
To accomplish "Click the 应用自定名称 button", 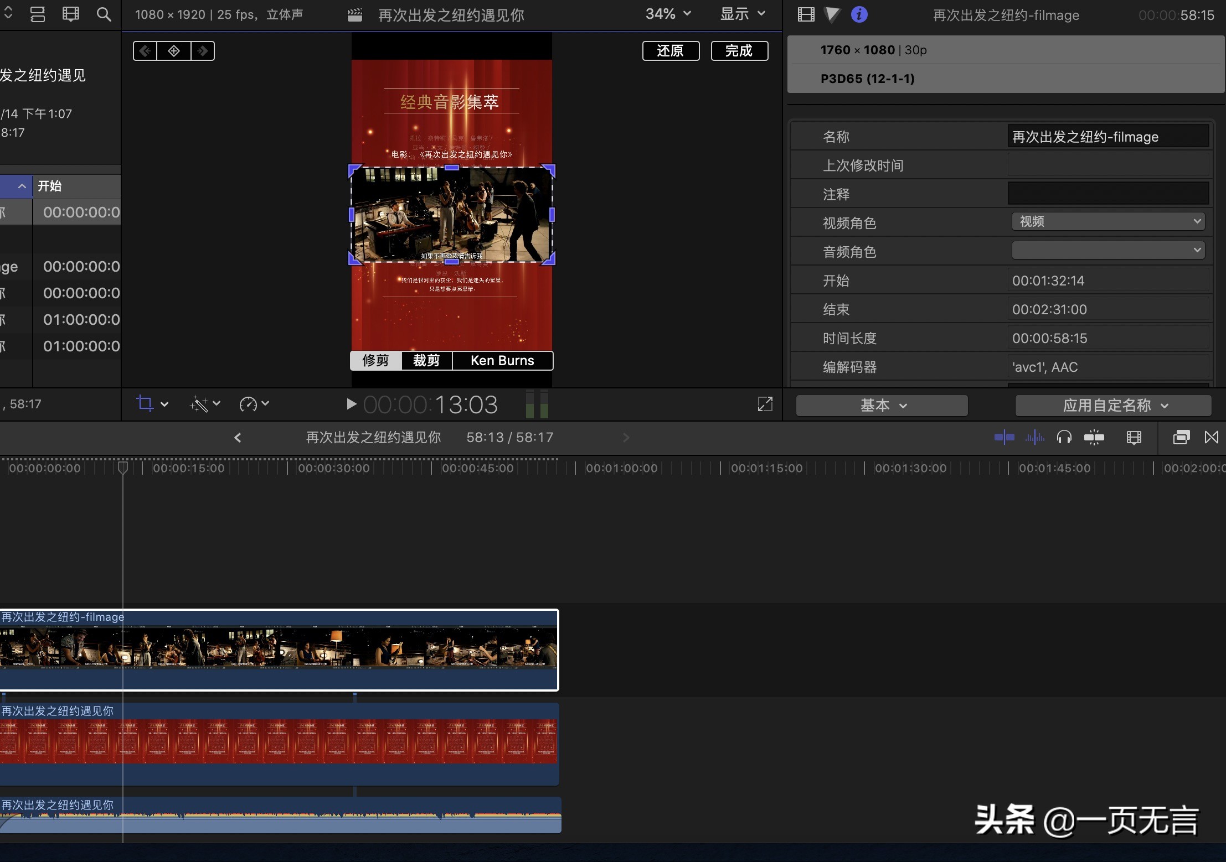I will [1113, 405].
